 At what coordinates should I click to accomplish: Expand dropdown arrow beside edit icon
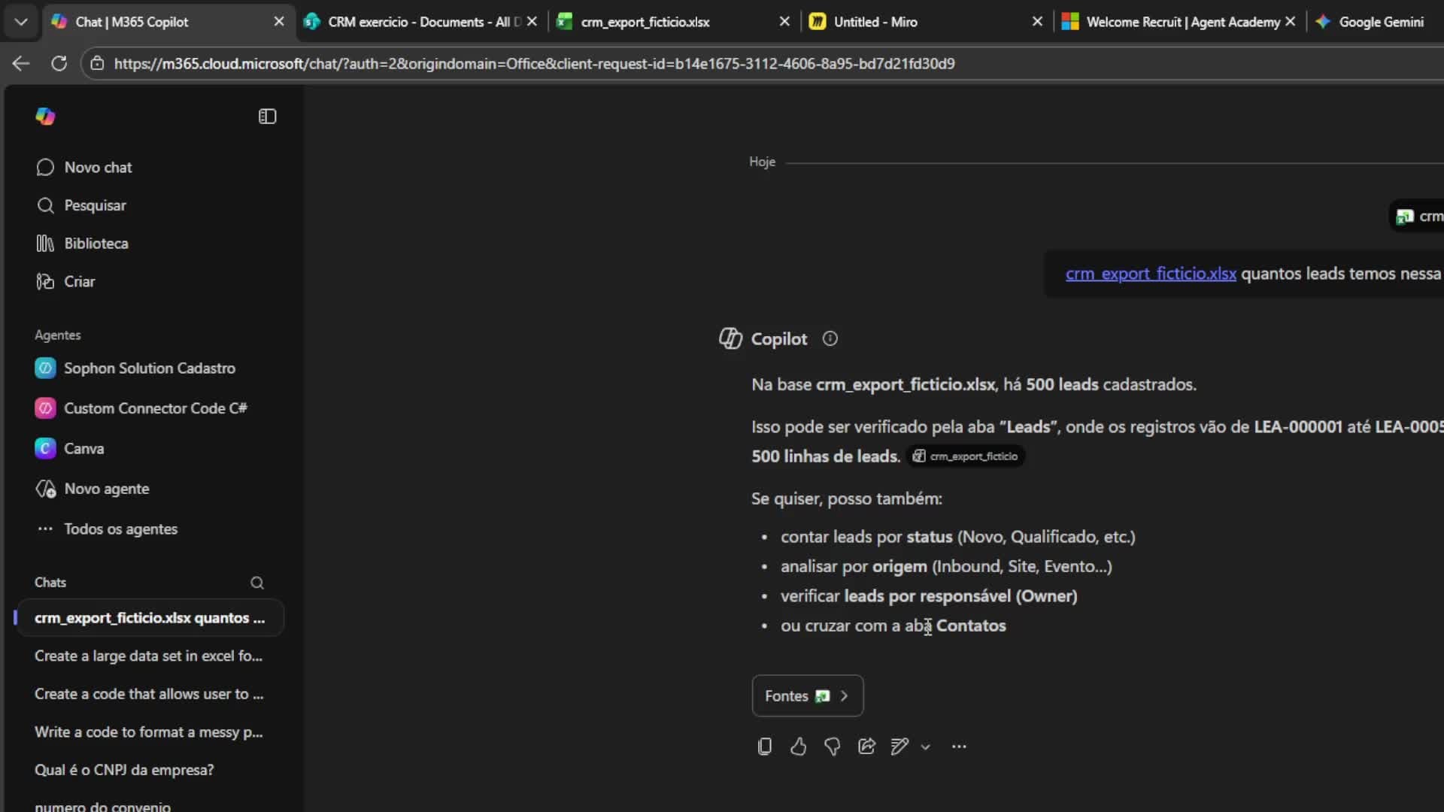pyautogui.click(x=926, y=747)
